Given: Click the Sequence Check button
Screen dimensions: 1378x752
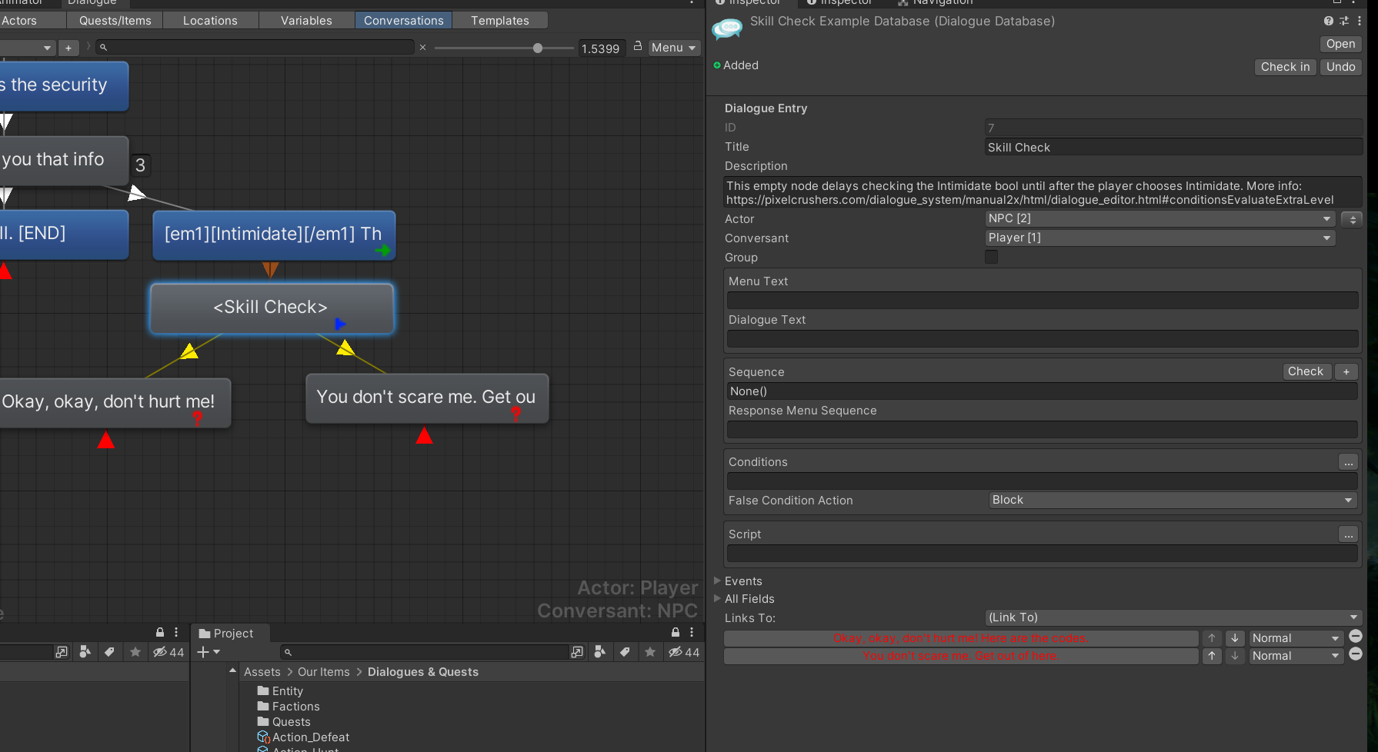Looking at the screenshot, I should (1306, 371).
